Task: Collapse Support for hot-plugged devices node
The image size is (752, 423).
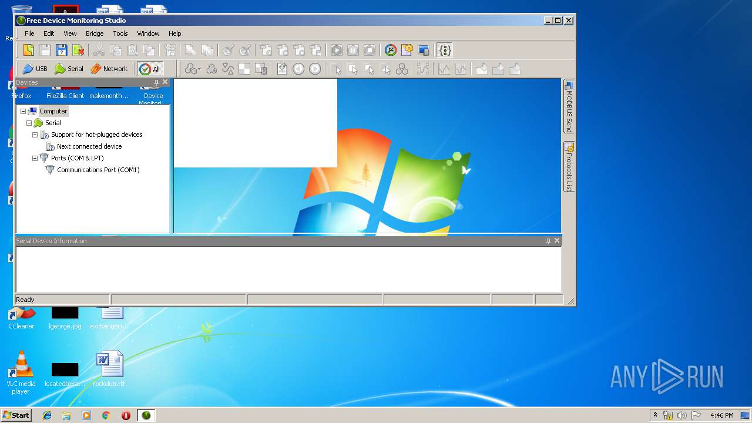Action: 35,135
